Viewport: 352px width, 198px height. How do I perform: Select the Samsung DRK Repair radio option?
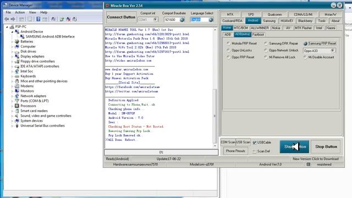[266, 43]
